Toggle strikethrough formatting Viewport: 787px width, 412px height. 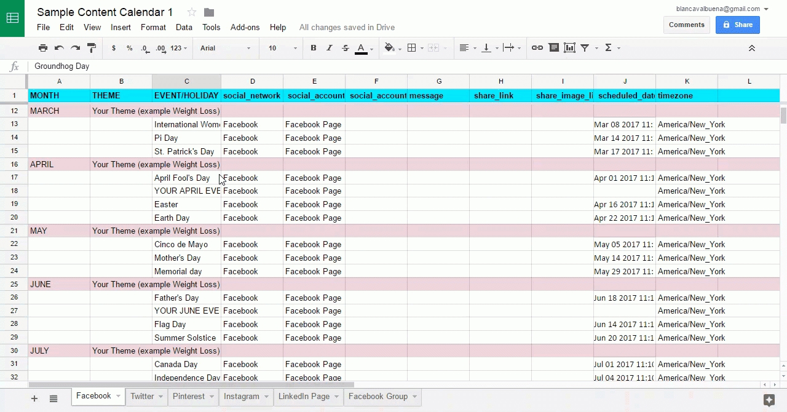(346, 48)
